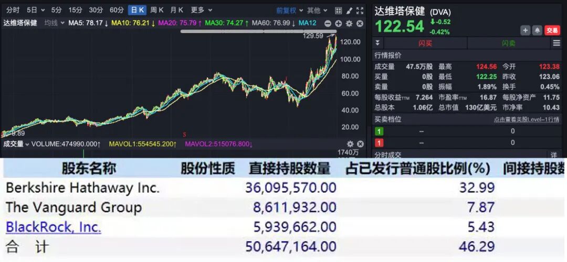Image resolution: width=567 pixels, height=262 pixels.
Task: Click The Vanguard Group row name
Action: (x=74, y=208)
